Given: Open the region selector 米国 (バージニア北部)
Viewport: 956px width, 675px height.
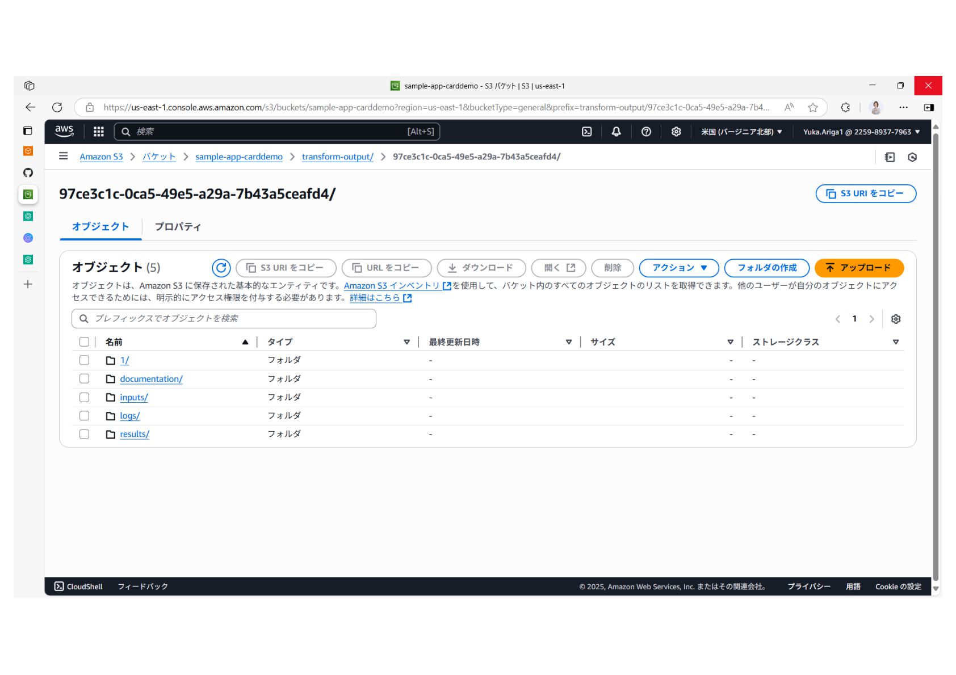Looking at the screenshot, I should 741,132.
